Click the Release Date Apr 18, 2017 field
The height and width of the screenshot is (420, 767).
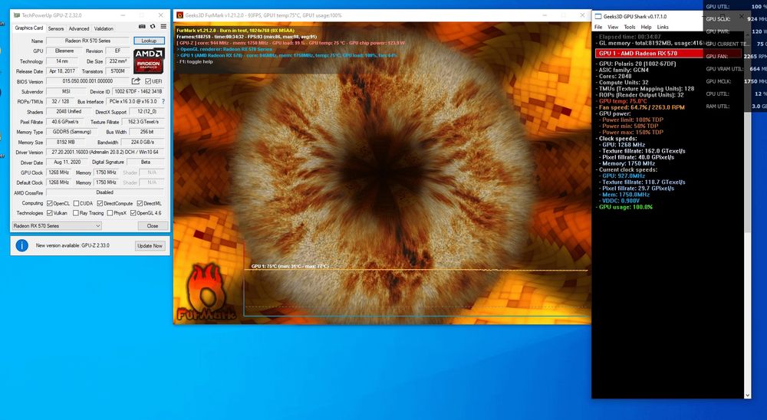pyautogui.click(x=62, y=71)
